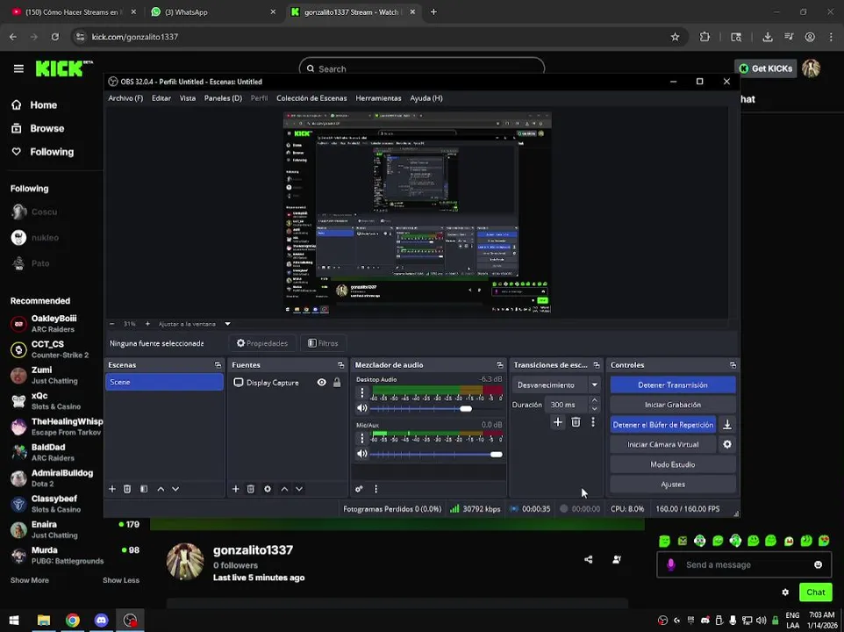Enable Modo Estudio button
844x632 pixels.
tap(673, 464)
